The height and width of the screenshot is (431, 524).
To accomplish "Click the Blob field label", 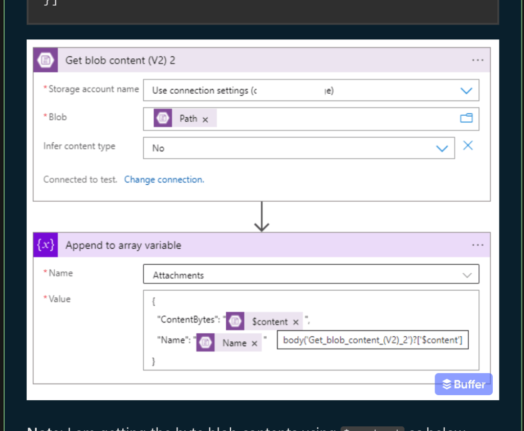I will coord(57,117).
